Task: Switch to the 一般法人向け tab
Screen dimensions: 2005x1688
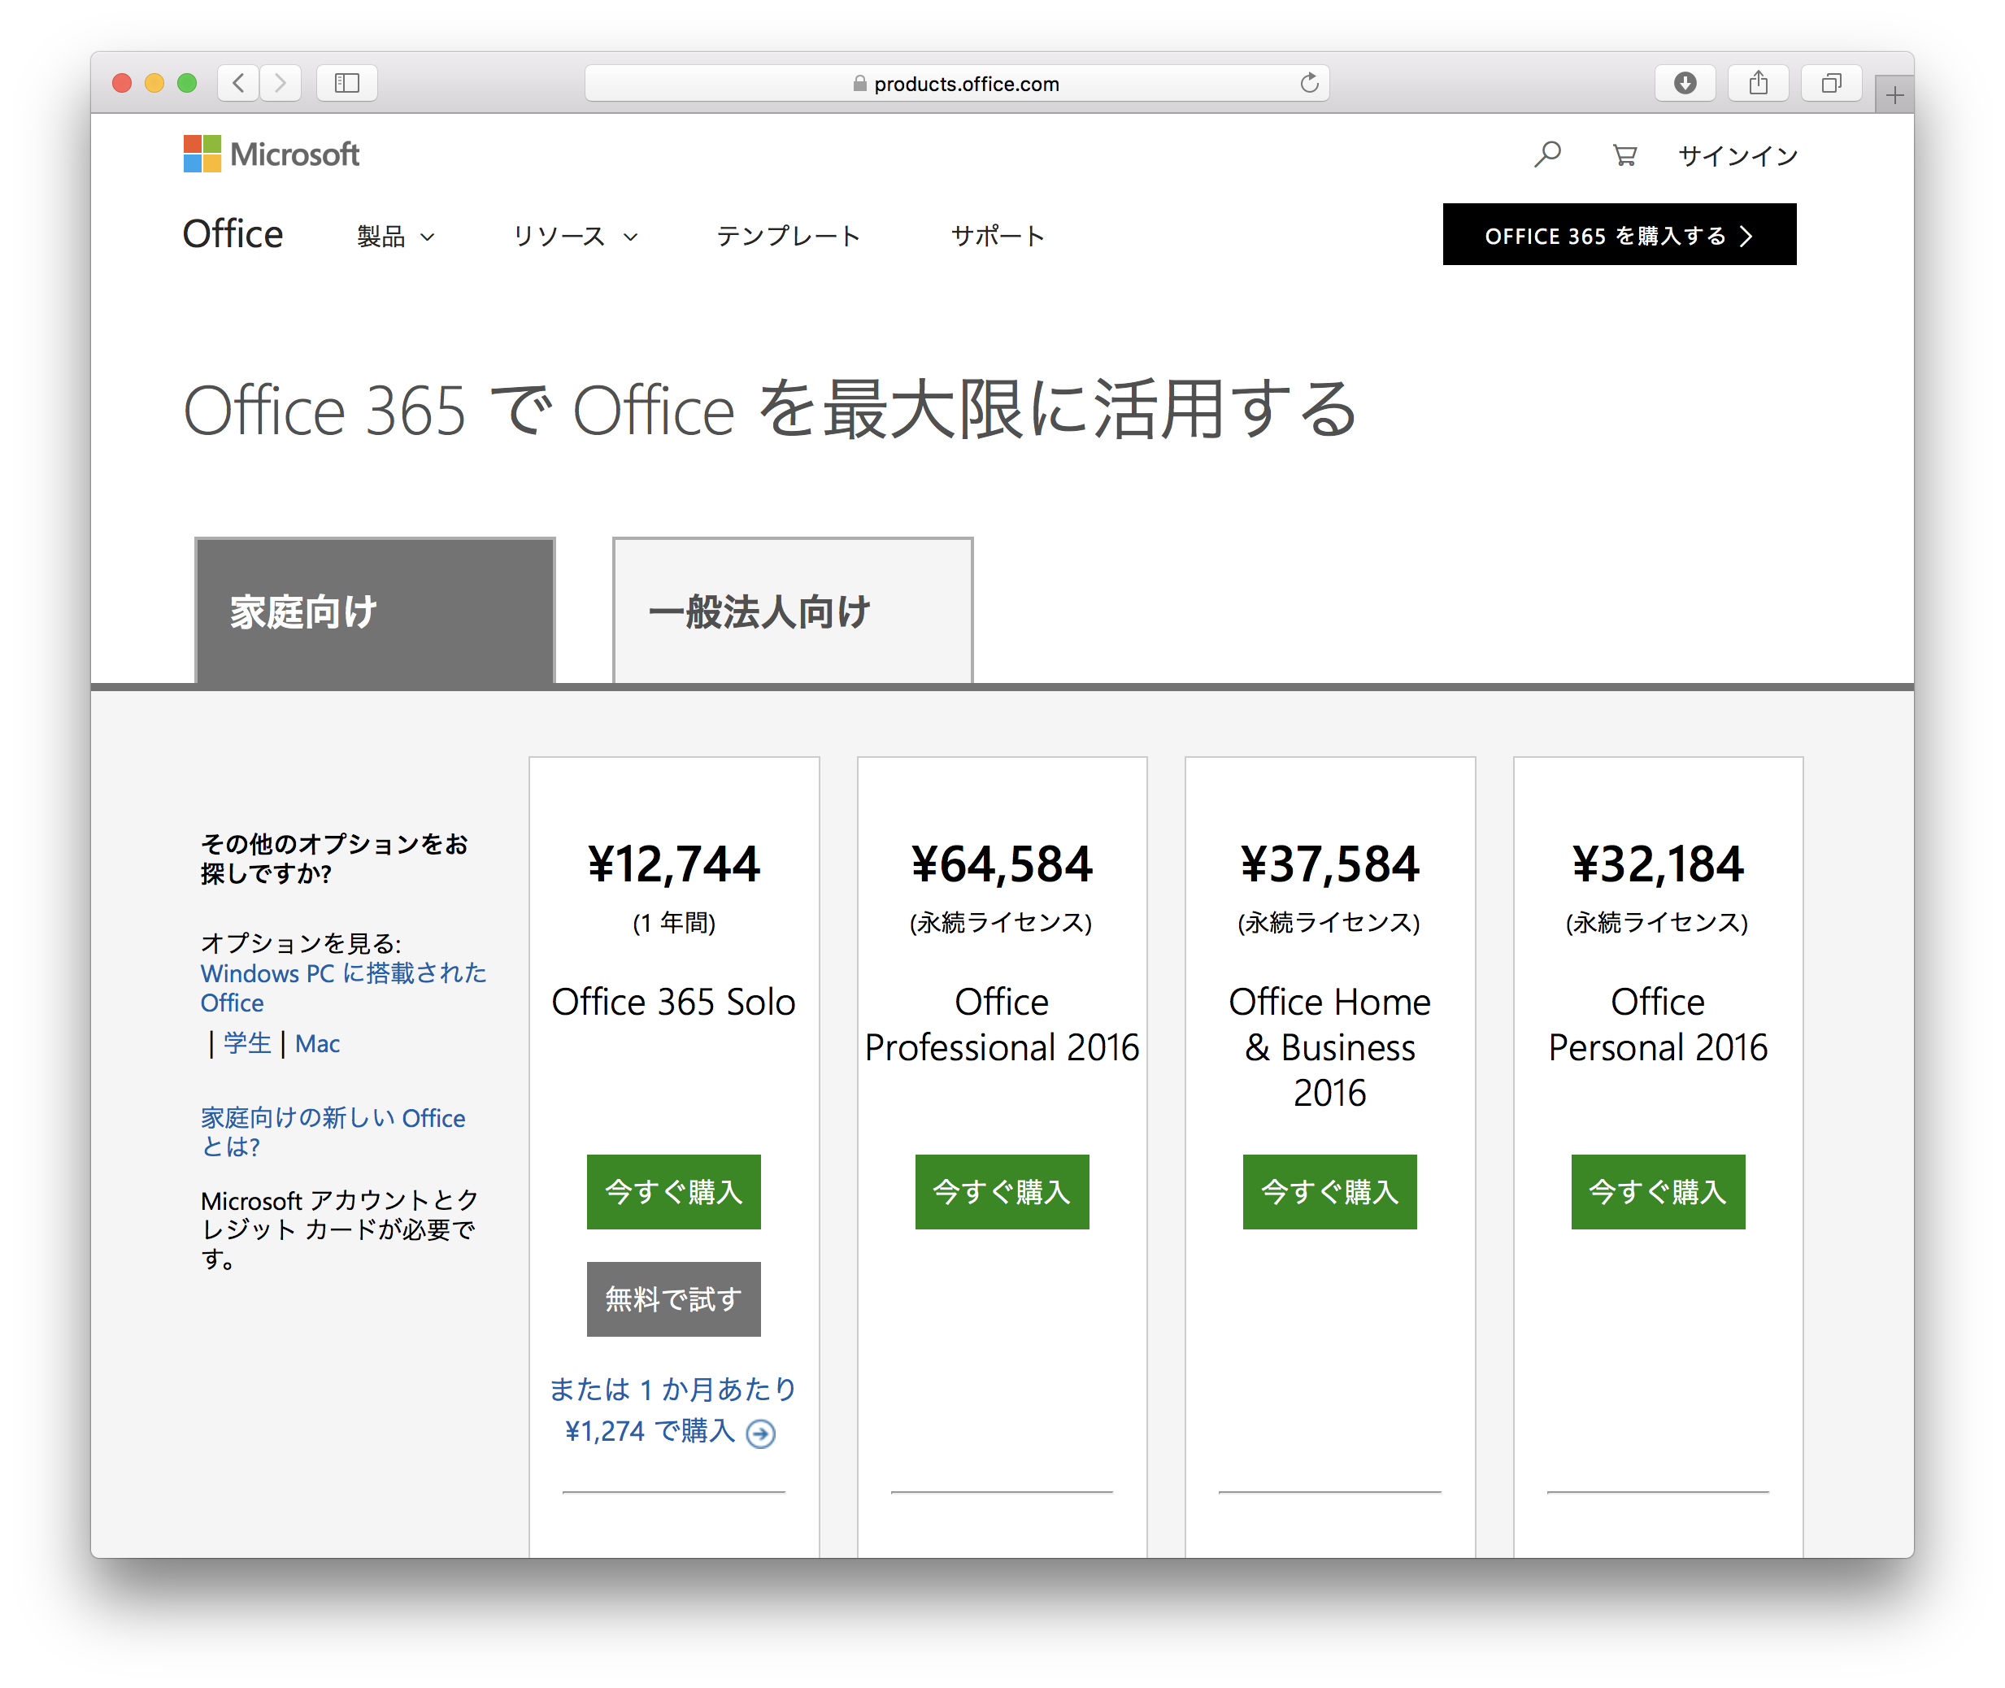Action: [x=793, y=611]
